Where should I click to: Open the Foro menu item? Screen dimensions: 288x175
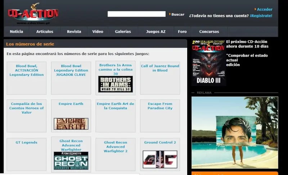click(182, 32)
